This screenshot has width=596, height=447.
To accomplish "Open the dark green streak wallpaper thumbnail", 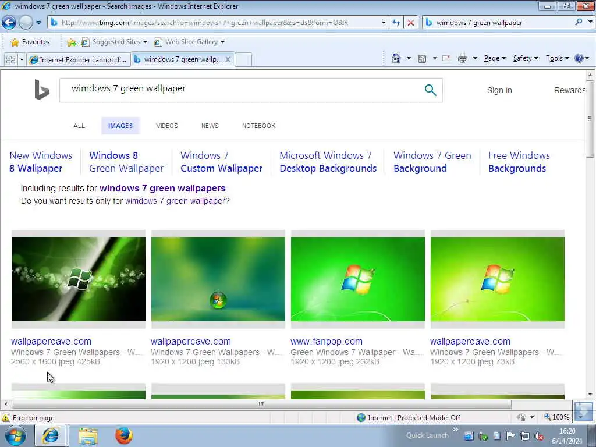I will coord(79,279).
